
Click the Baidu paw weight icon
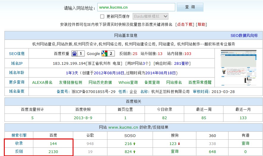point(74,54)
